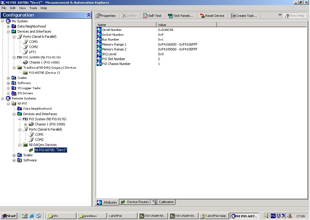The width and height of the screenshot is (310, 220).
Task: Expand Data Neighborhood under My System
Action: (x=8, y=27)
